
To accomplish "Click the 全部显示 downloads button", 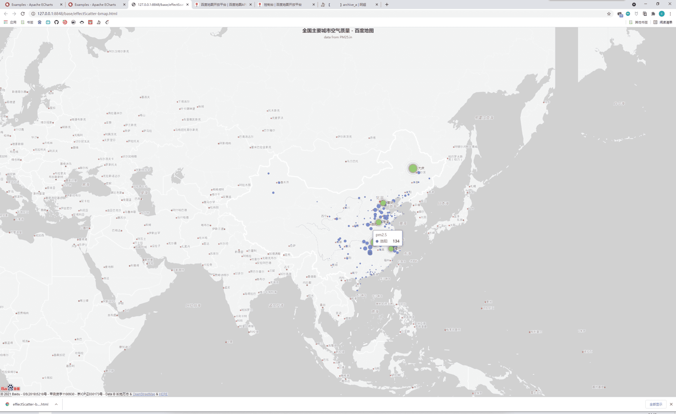I will [655, 404].
